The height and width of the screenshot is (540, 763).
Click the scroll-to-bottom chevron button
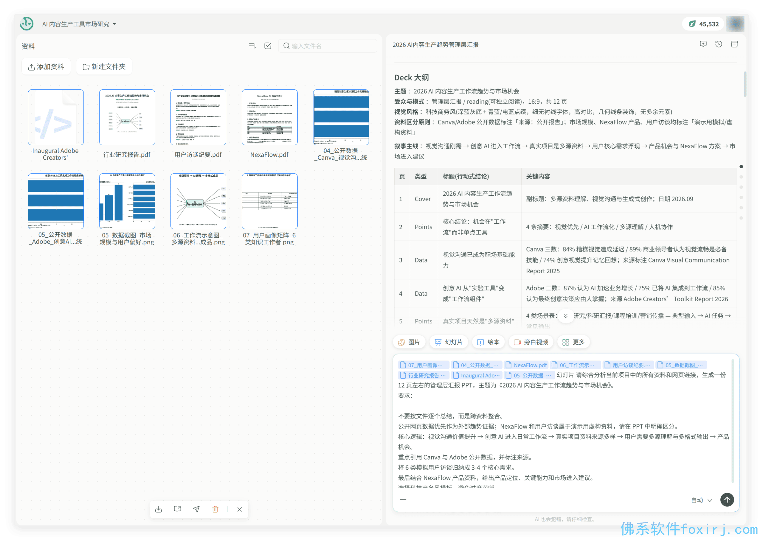565,315
